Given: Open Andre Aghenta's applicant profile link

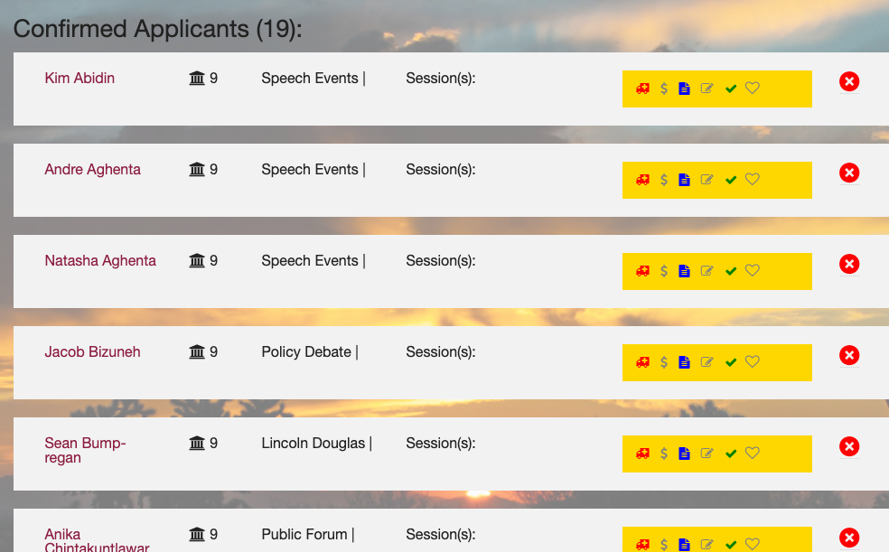Looking at the screenshot, I should click(x=92, y=170).
